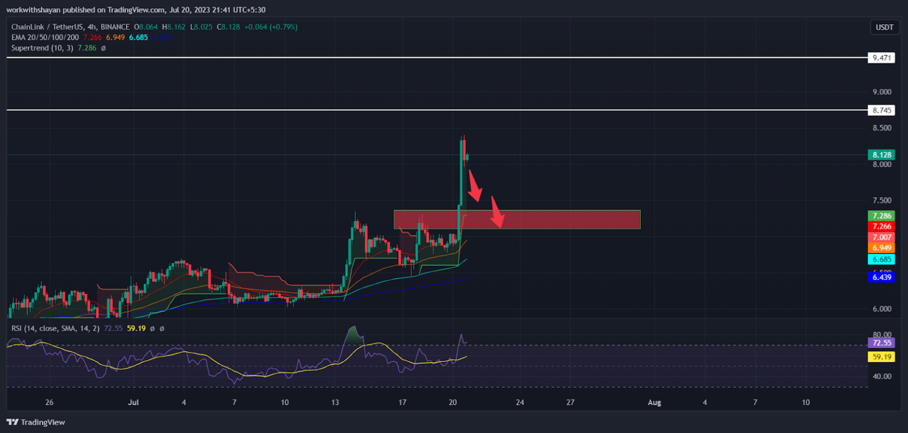Select the EMA 20/50/100/200 indicator legend
The image size is (908, 433).
click(x=44, y=37)
